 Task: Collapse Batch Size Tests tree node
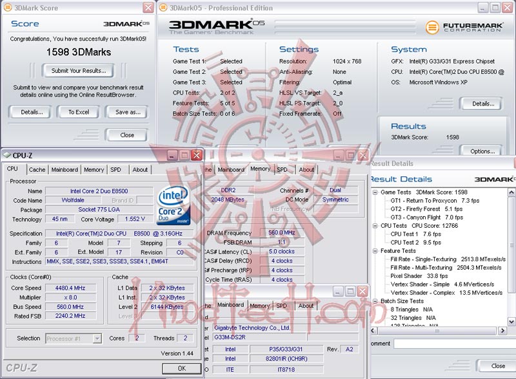tap(375, 301)
